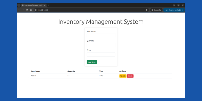Click the Incognito indicator
Screen dimensions: 202x101
pos(156,10)
